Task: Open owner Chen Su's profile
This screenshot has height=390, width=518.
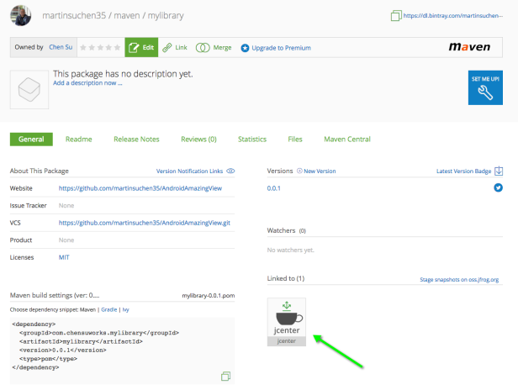Action: (x=61, y=47)
